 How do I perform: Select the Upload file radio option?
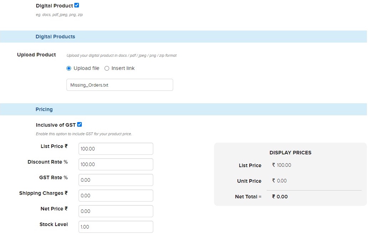pyautogui.click(x=69, y=68)
